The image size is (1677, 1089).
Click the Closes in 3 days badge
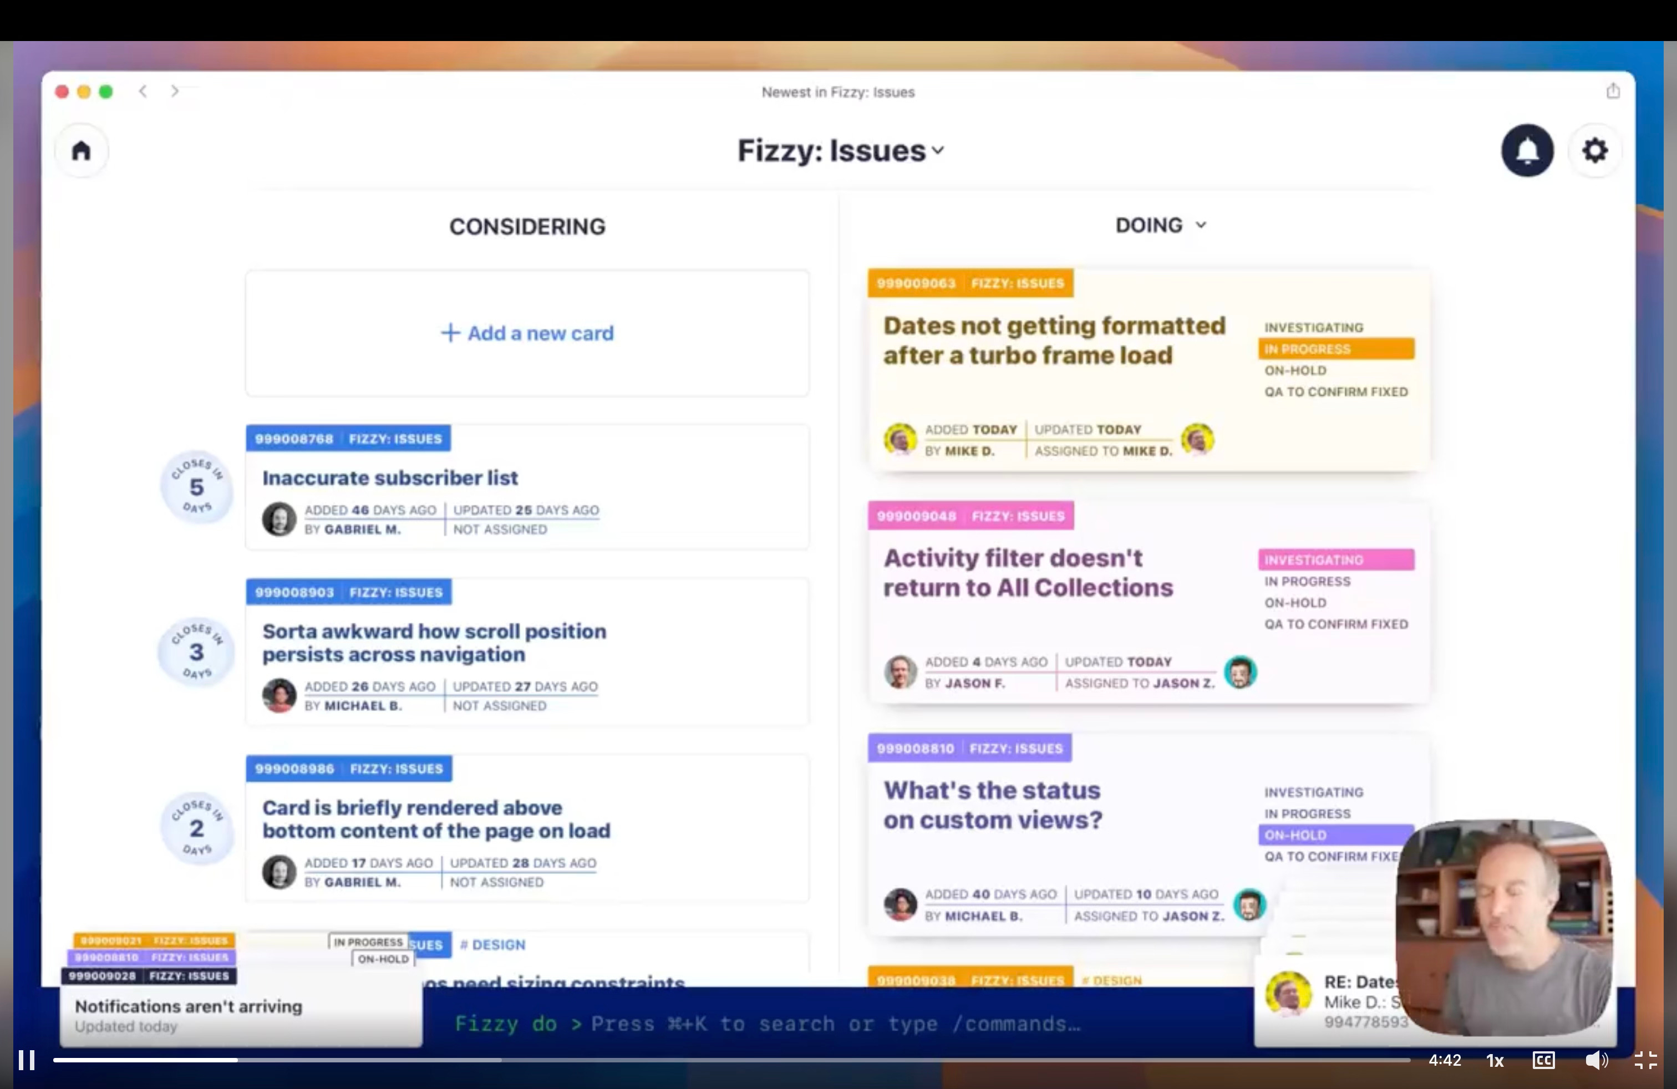pyautogui.click(x=196, y=652)
